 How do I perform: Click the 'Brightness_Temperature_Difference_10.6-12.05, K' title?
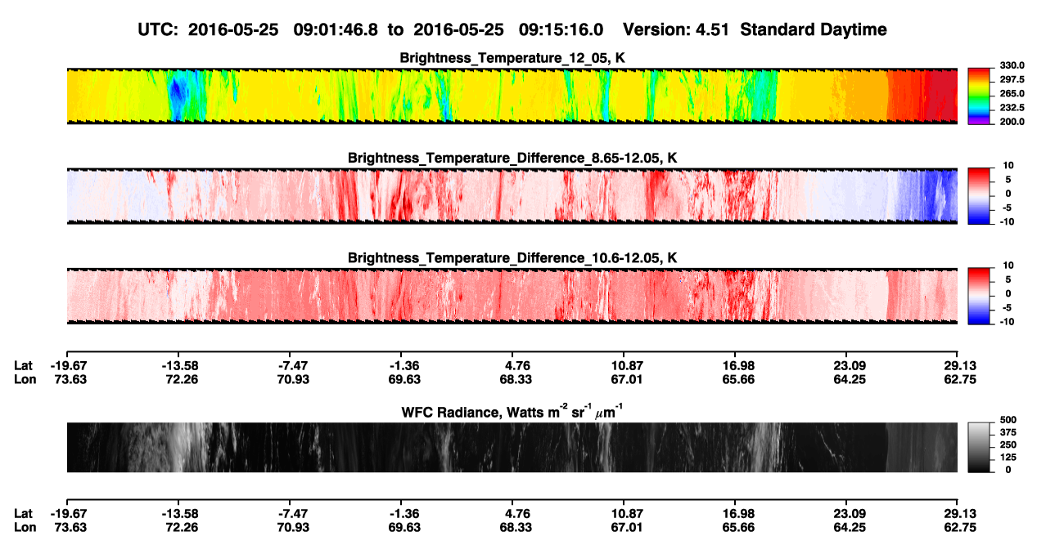[512, 258]
